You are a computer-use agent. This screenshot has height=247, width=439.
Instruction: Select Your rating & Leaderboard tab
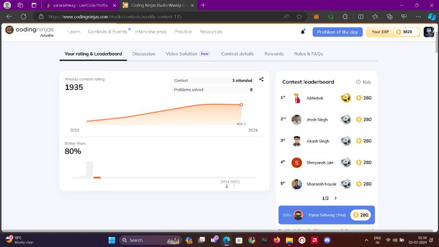[x=93, y=54]
